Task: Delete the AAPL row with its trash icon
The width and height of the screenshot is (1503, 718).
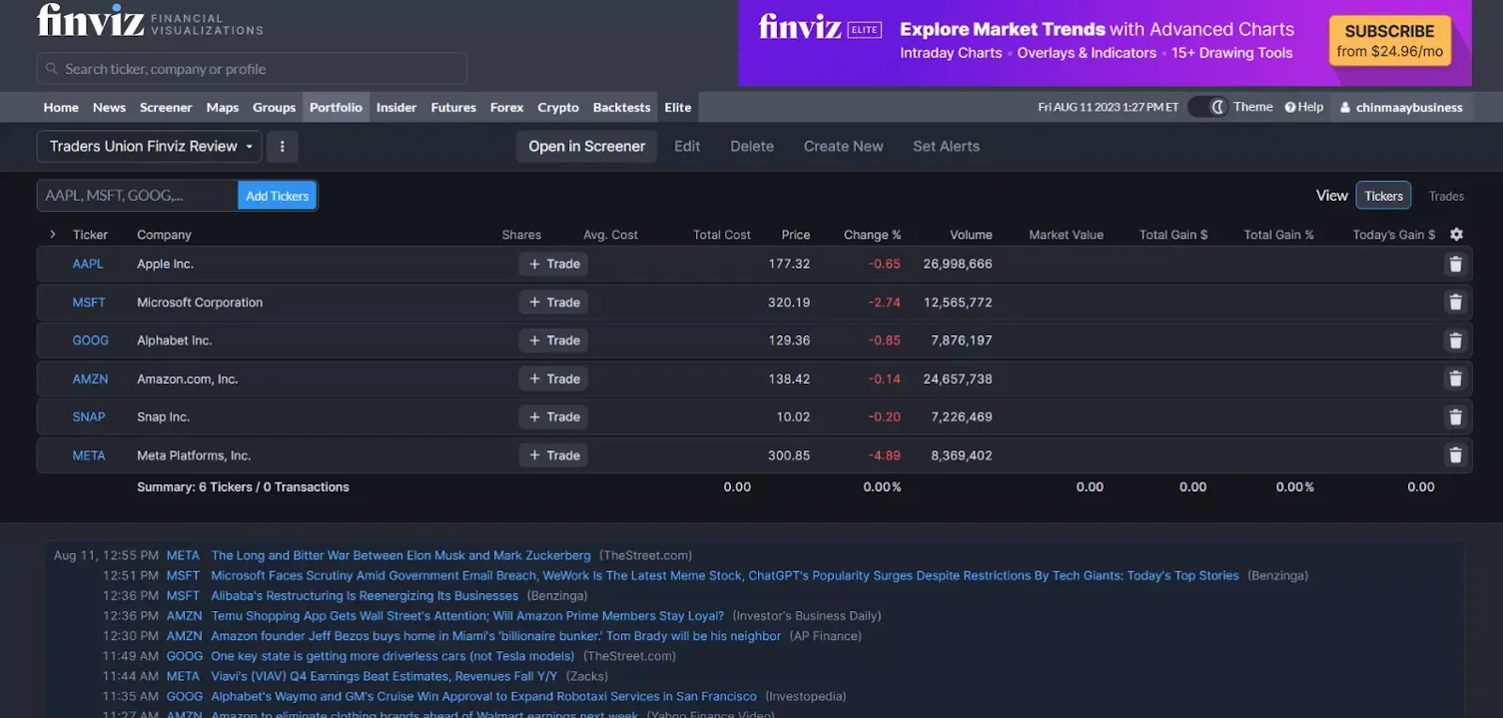Action: pos(1455,265)
